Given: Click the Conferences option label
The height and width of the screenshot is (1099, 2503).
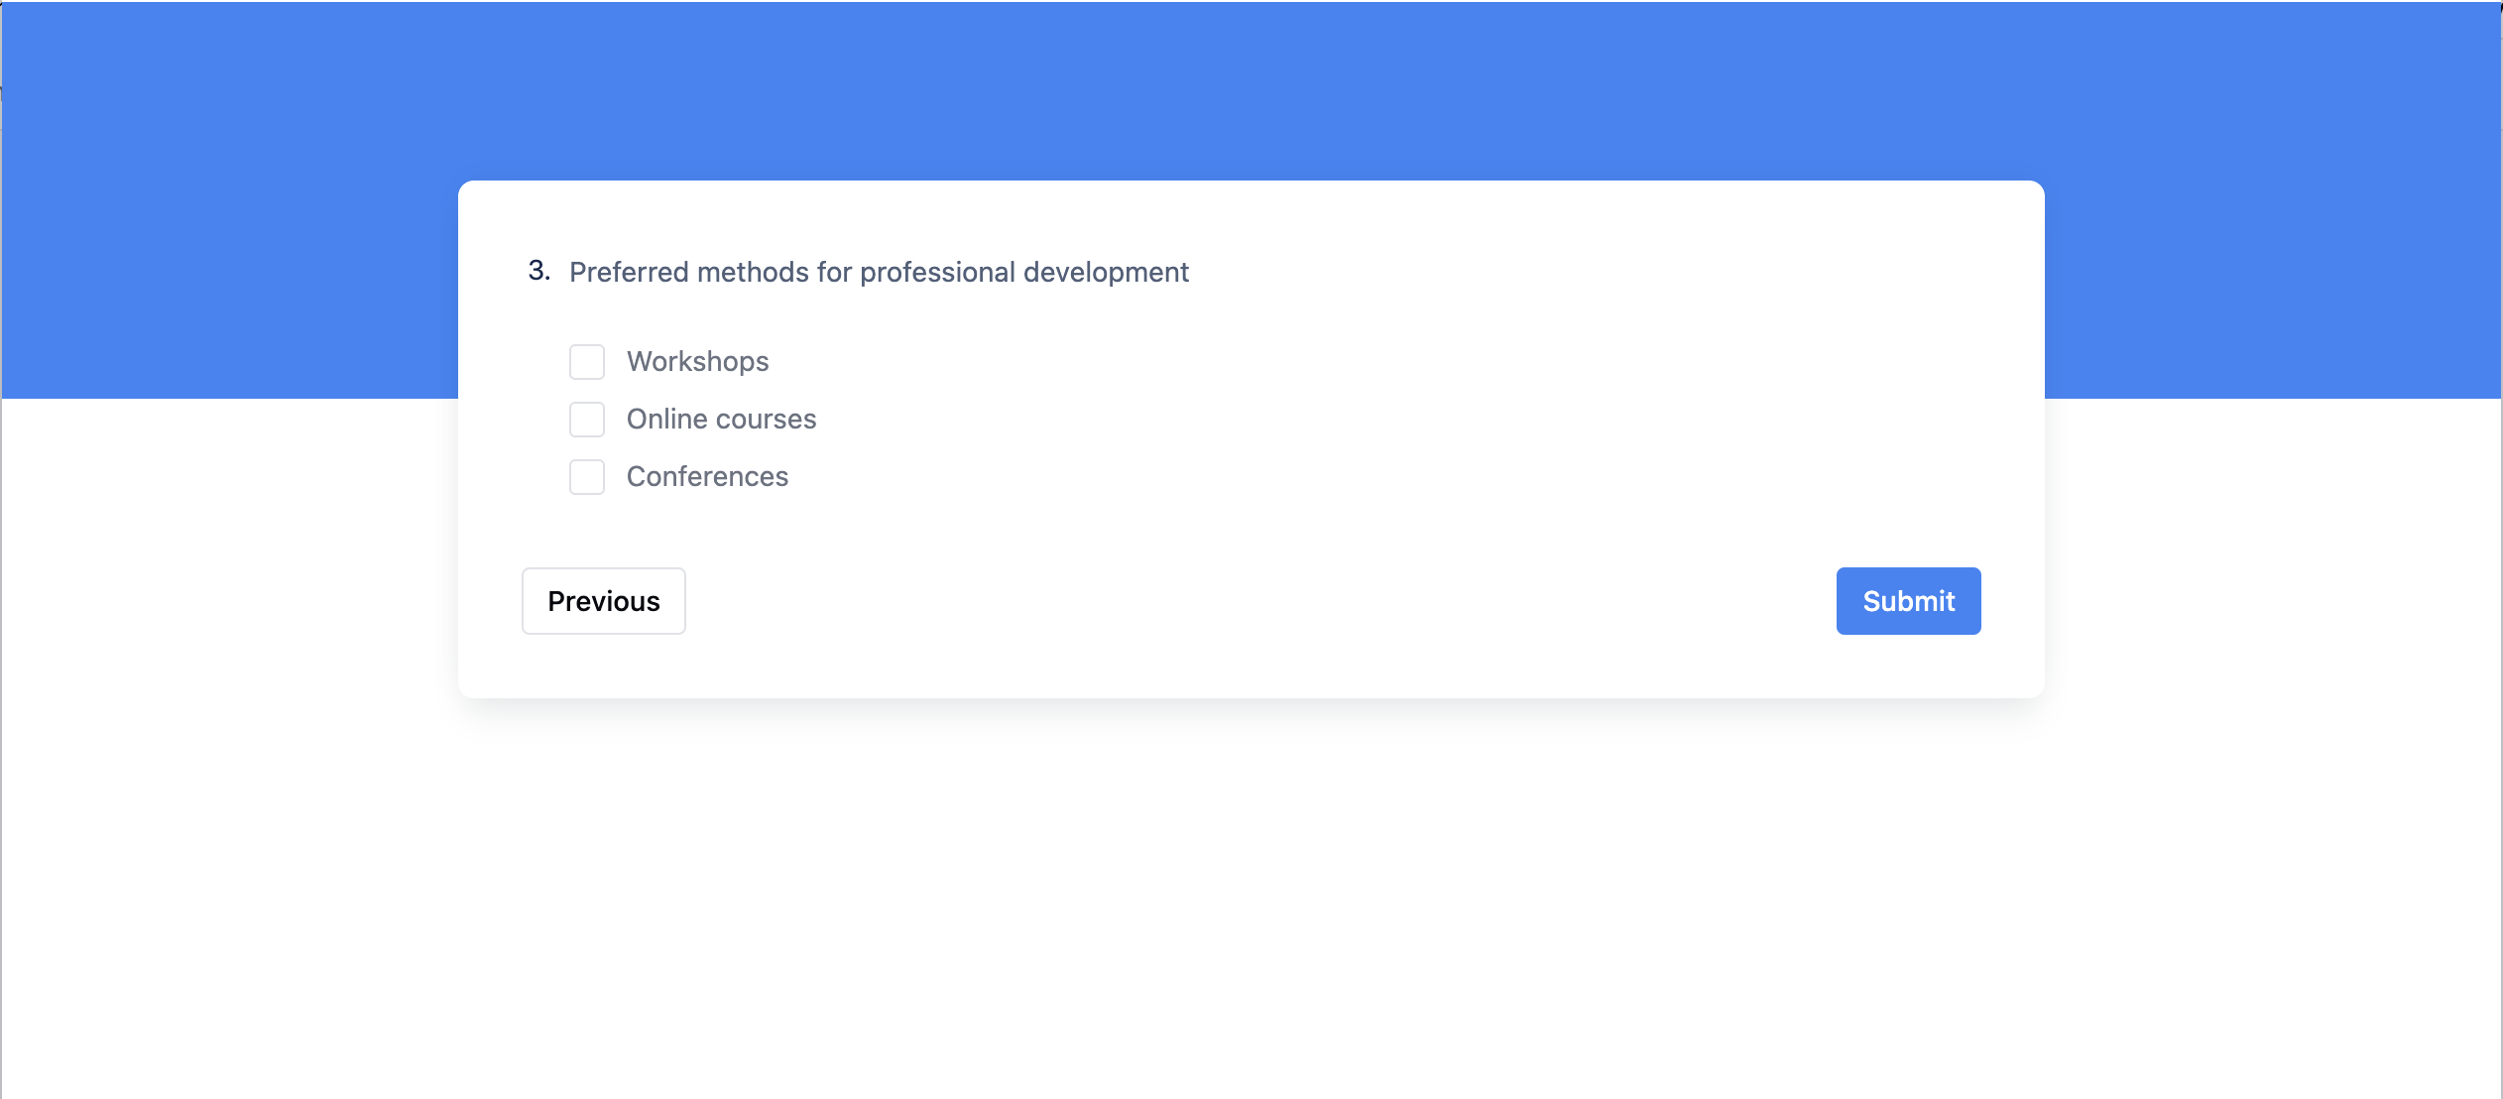Looking at the screenshot, I should (x=706, y=476).
